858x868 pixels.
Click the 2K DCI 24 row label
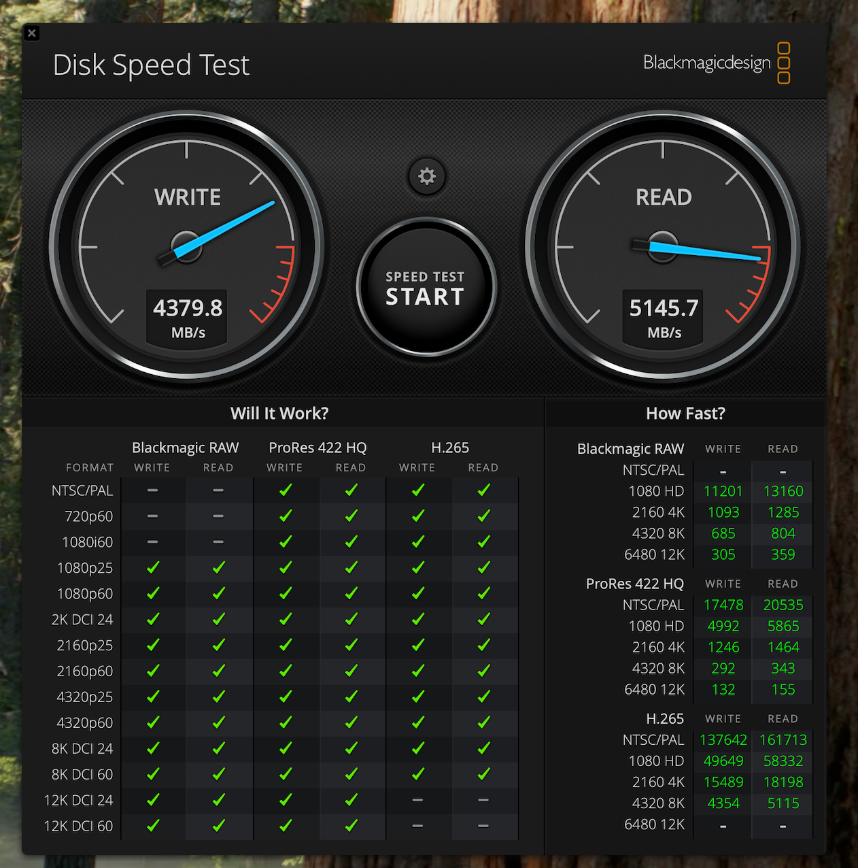pyautogui.click(x=82, y=620)
